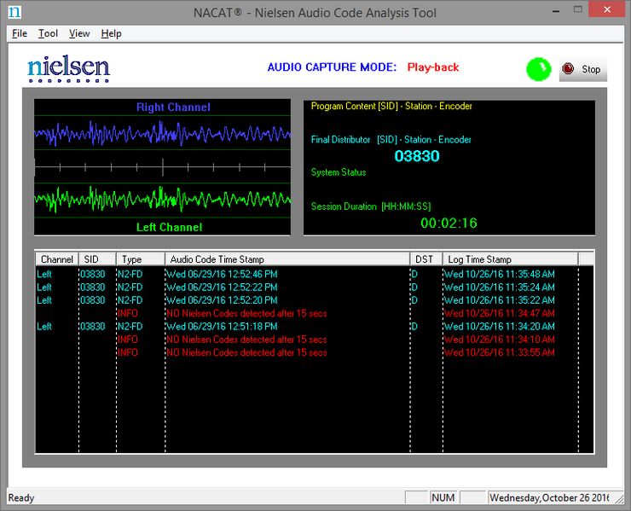Click the DST column header

426,259
